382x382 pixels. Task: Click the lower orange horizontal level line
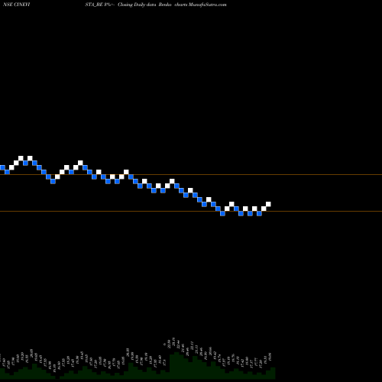pos(191,212)
